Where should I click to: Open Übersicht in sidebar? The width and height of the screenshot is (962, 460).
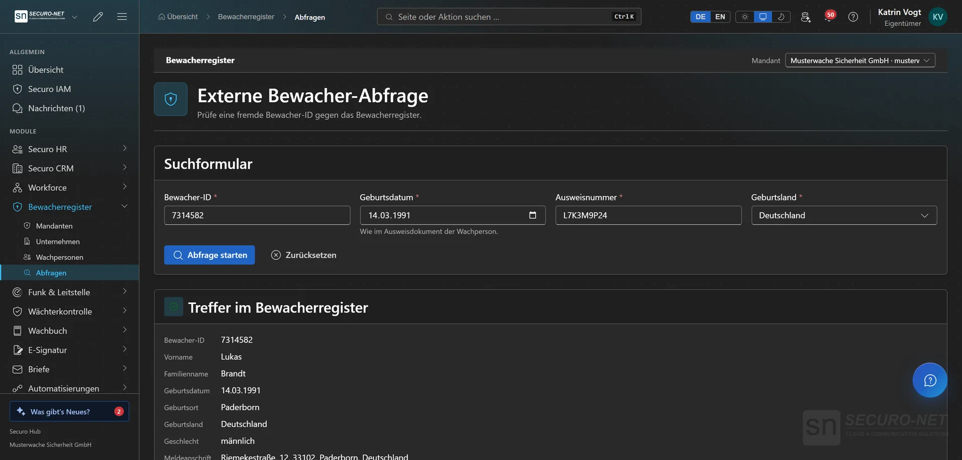pos(69,69)
